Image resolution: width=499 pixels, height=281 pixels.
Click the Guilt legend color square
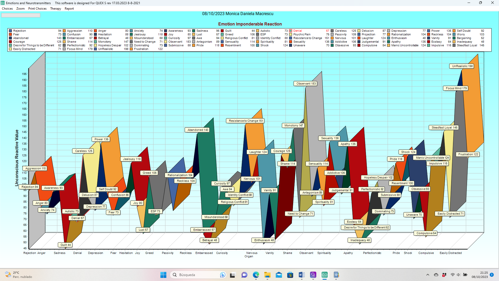pos(222,31)
